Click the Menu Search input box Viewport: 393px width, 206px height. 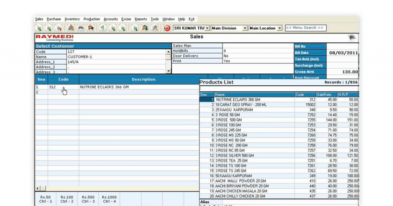point(305,28)
